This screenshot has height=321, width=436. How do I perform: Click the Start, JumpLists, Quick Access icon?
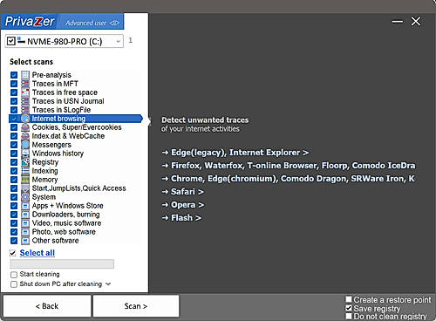[x=25, y=188]
